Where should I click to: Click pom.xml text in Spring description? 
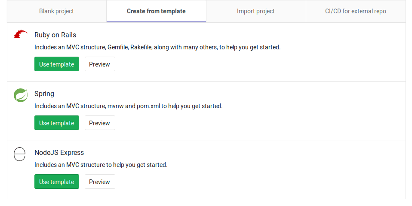coord(148,106)
